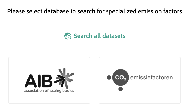The image size is (189, 111).
Task: Click the word Search in the green link
Action: (83, 36)
